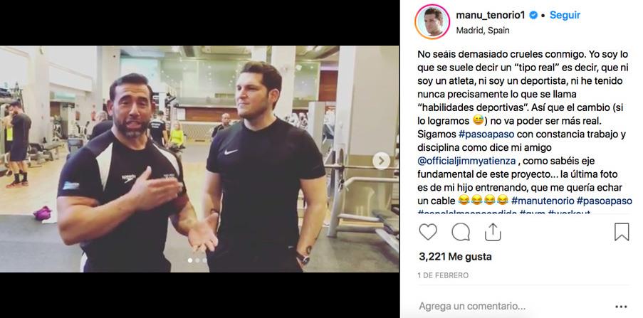
Task: Open the Madrid, Spain location link
Action: pos(483,31)
